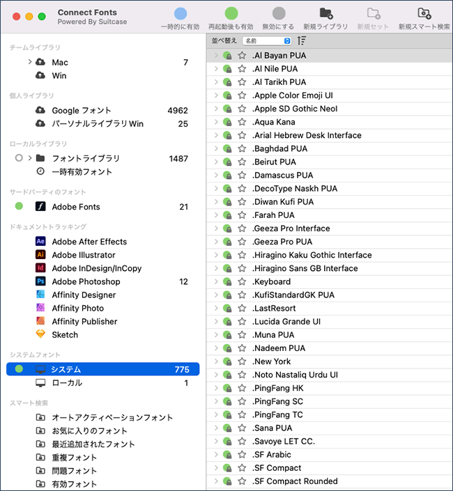Screen dimensions: 453x491
Task: Select the Sketch diamond icon
Action: [x=40, y=334]
